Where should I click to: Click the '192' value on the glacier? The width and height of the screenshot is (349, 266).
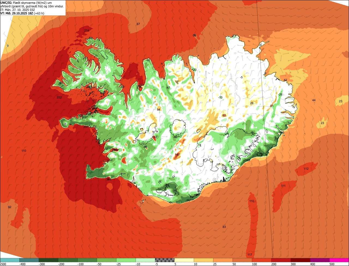(x=155, y=137)
